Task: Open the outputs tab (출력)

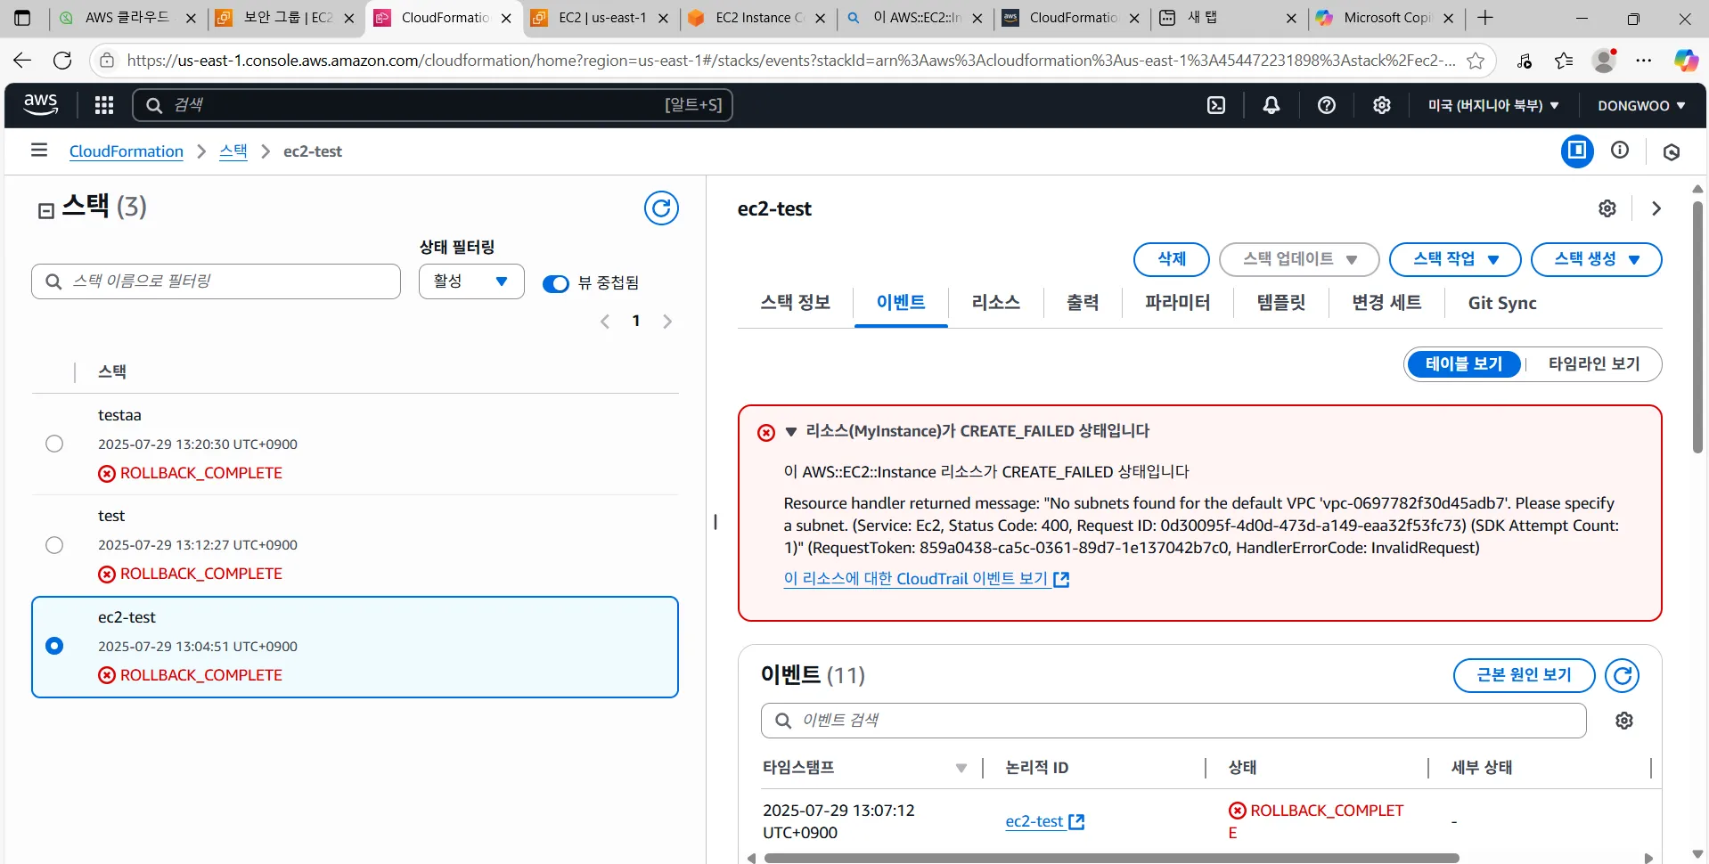Action: [1083, 303]
